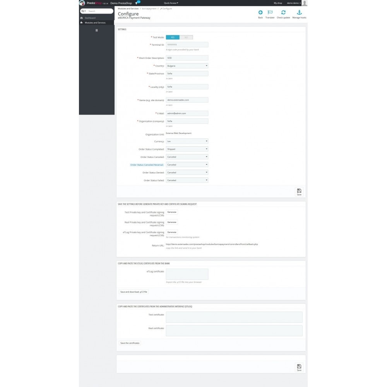387x387 pixels.
Task: Click Save the certificates button
Action: (x=130, y=343)
